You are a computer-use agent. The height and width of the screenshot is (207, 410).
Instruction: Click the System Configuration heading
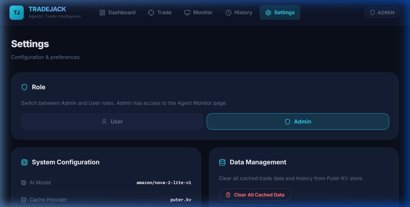click(66, 162)
